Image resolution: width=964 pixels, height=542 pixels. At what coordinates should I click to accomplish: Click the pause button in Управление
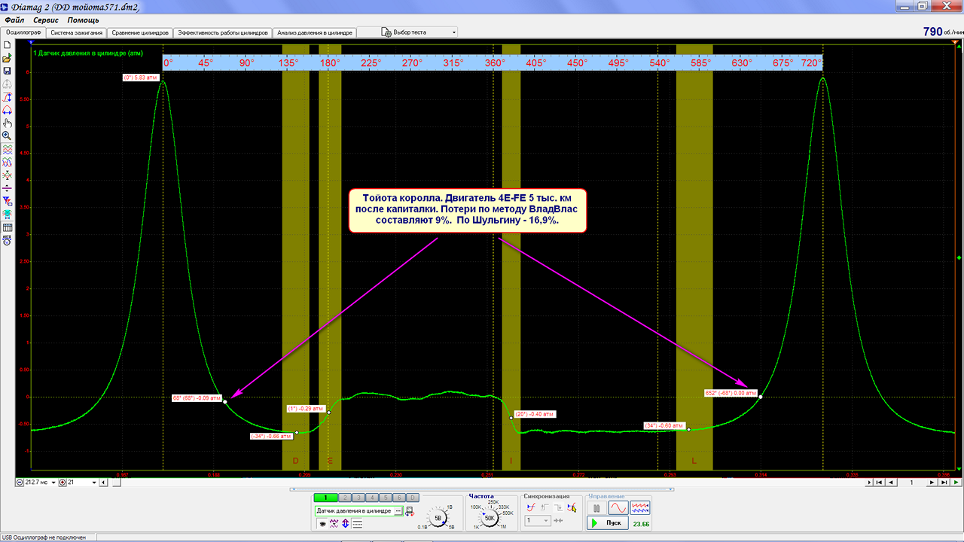click(x=596, y=508)
